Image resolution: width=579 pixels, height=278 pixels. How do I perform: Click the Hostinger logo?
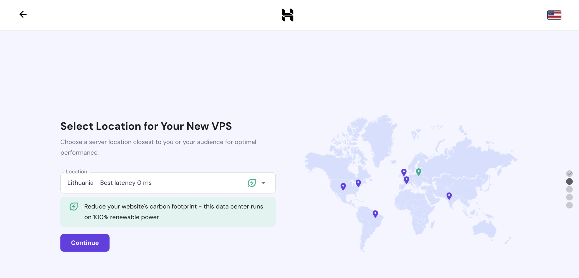(x=287, y=15)
